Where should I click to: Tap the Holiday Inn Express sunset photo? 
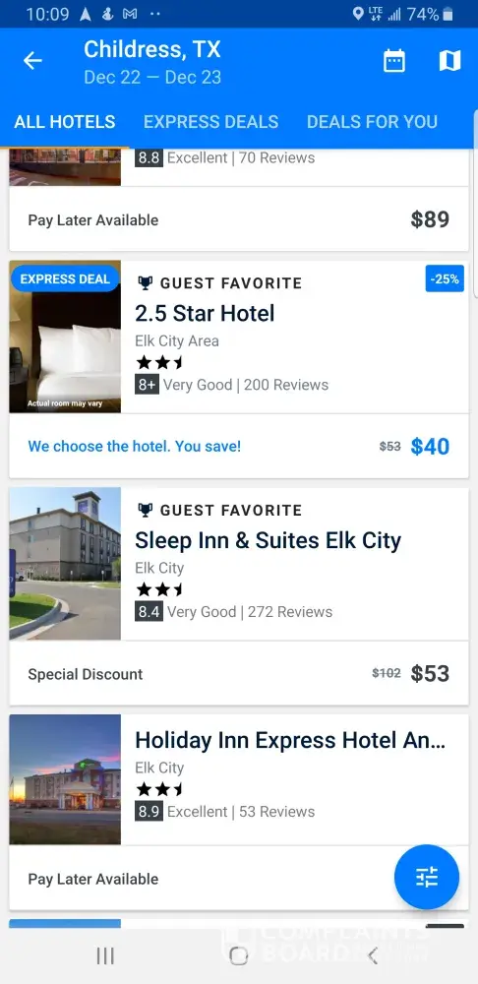pos(65,779)
